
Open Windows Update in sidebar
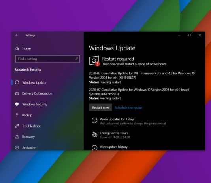pos(34,82)
